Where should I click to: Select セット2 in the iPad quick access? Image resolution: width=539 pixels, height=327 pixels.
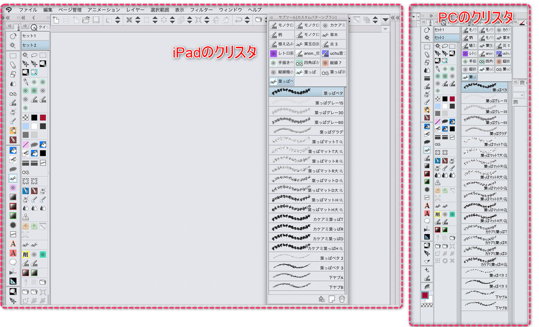click(35, 45)
